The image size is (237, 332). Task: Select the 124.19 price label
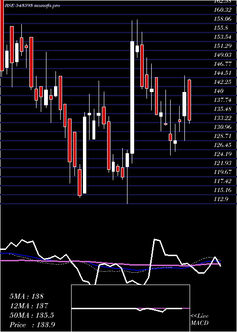[x=223, y=154]
